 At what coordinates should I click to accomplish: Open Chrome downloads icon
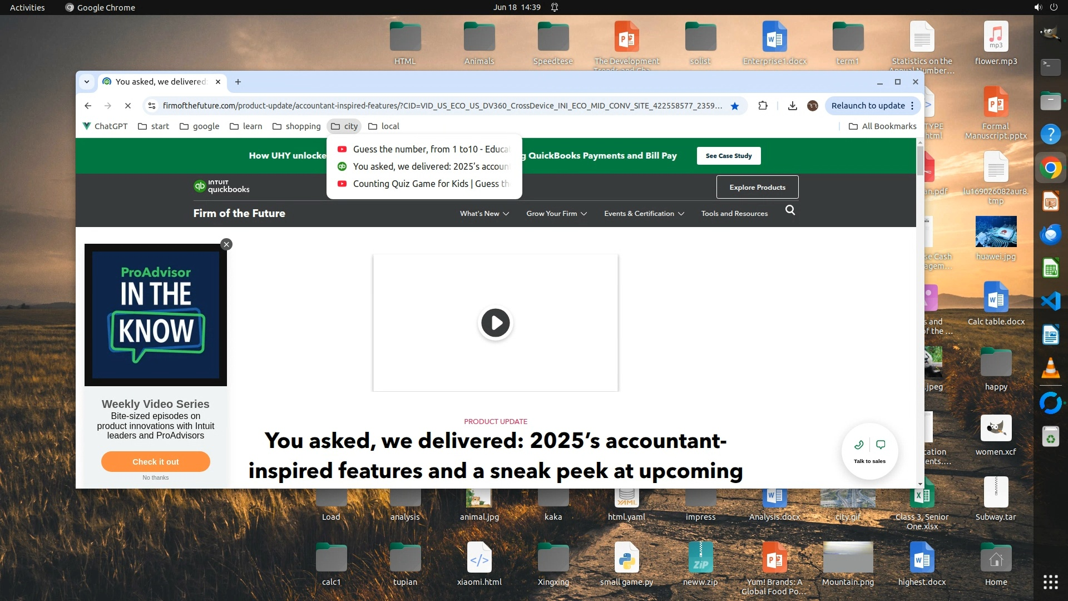[x=793, y=106]
